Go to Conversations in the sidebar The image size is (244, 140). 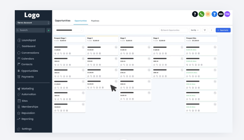30,53
